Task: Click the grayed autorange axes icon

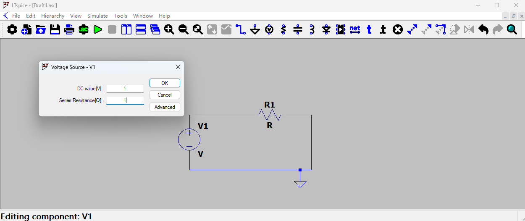Action: 212,29
